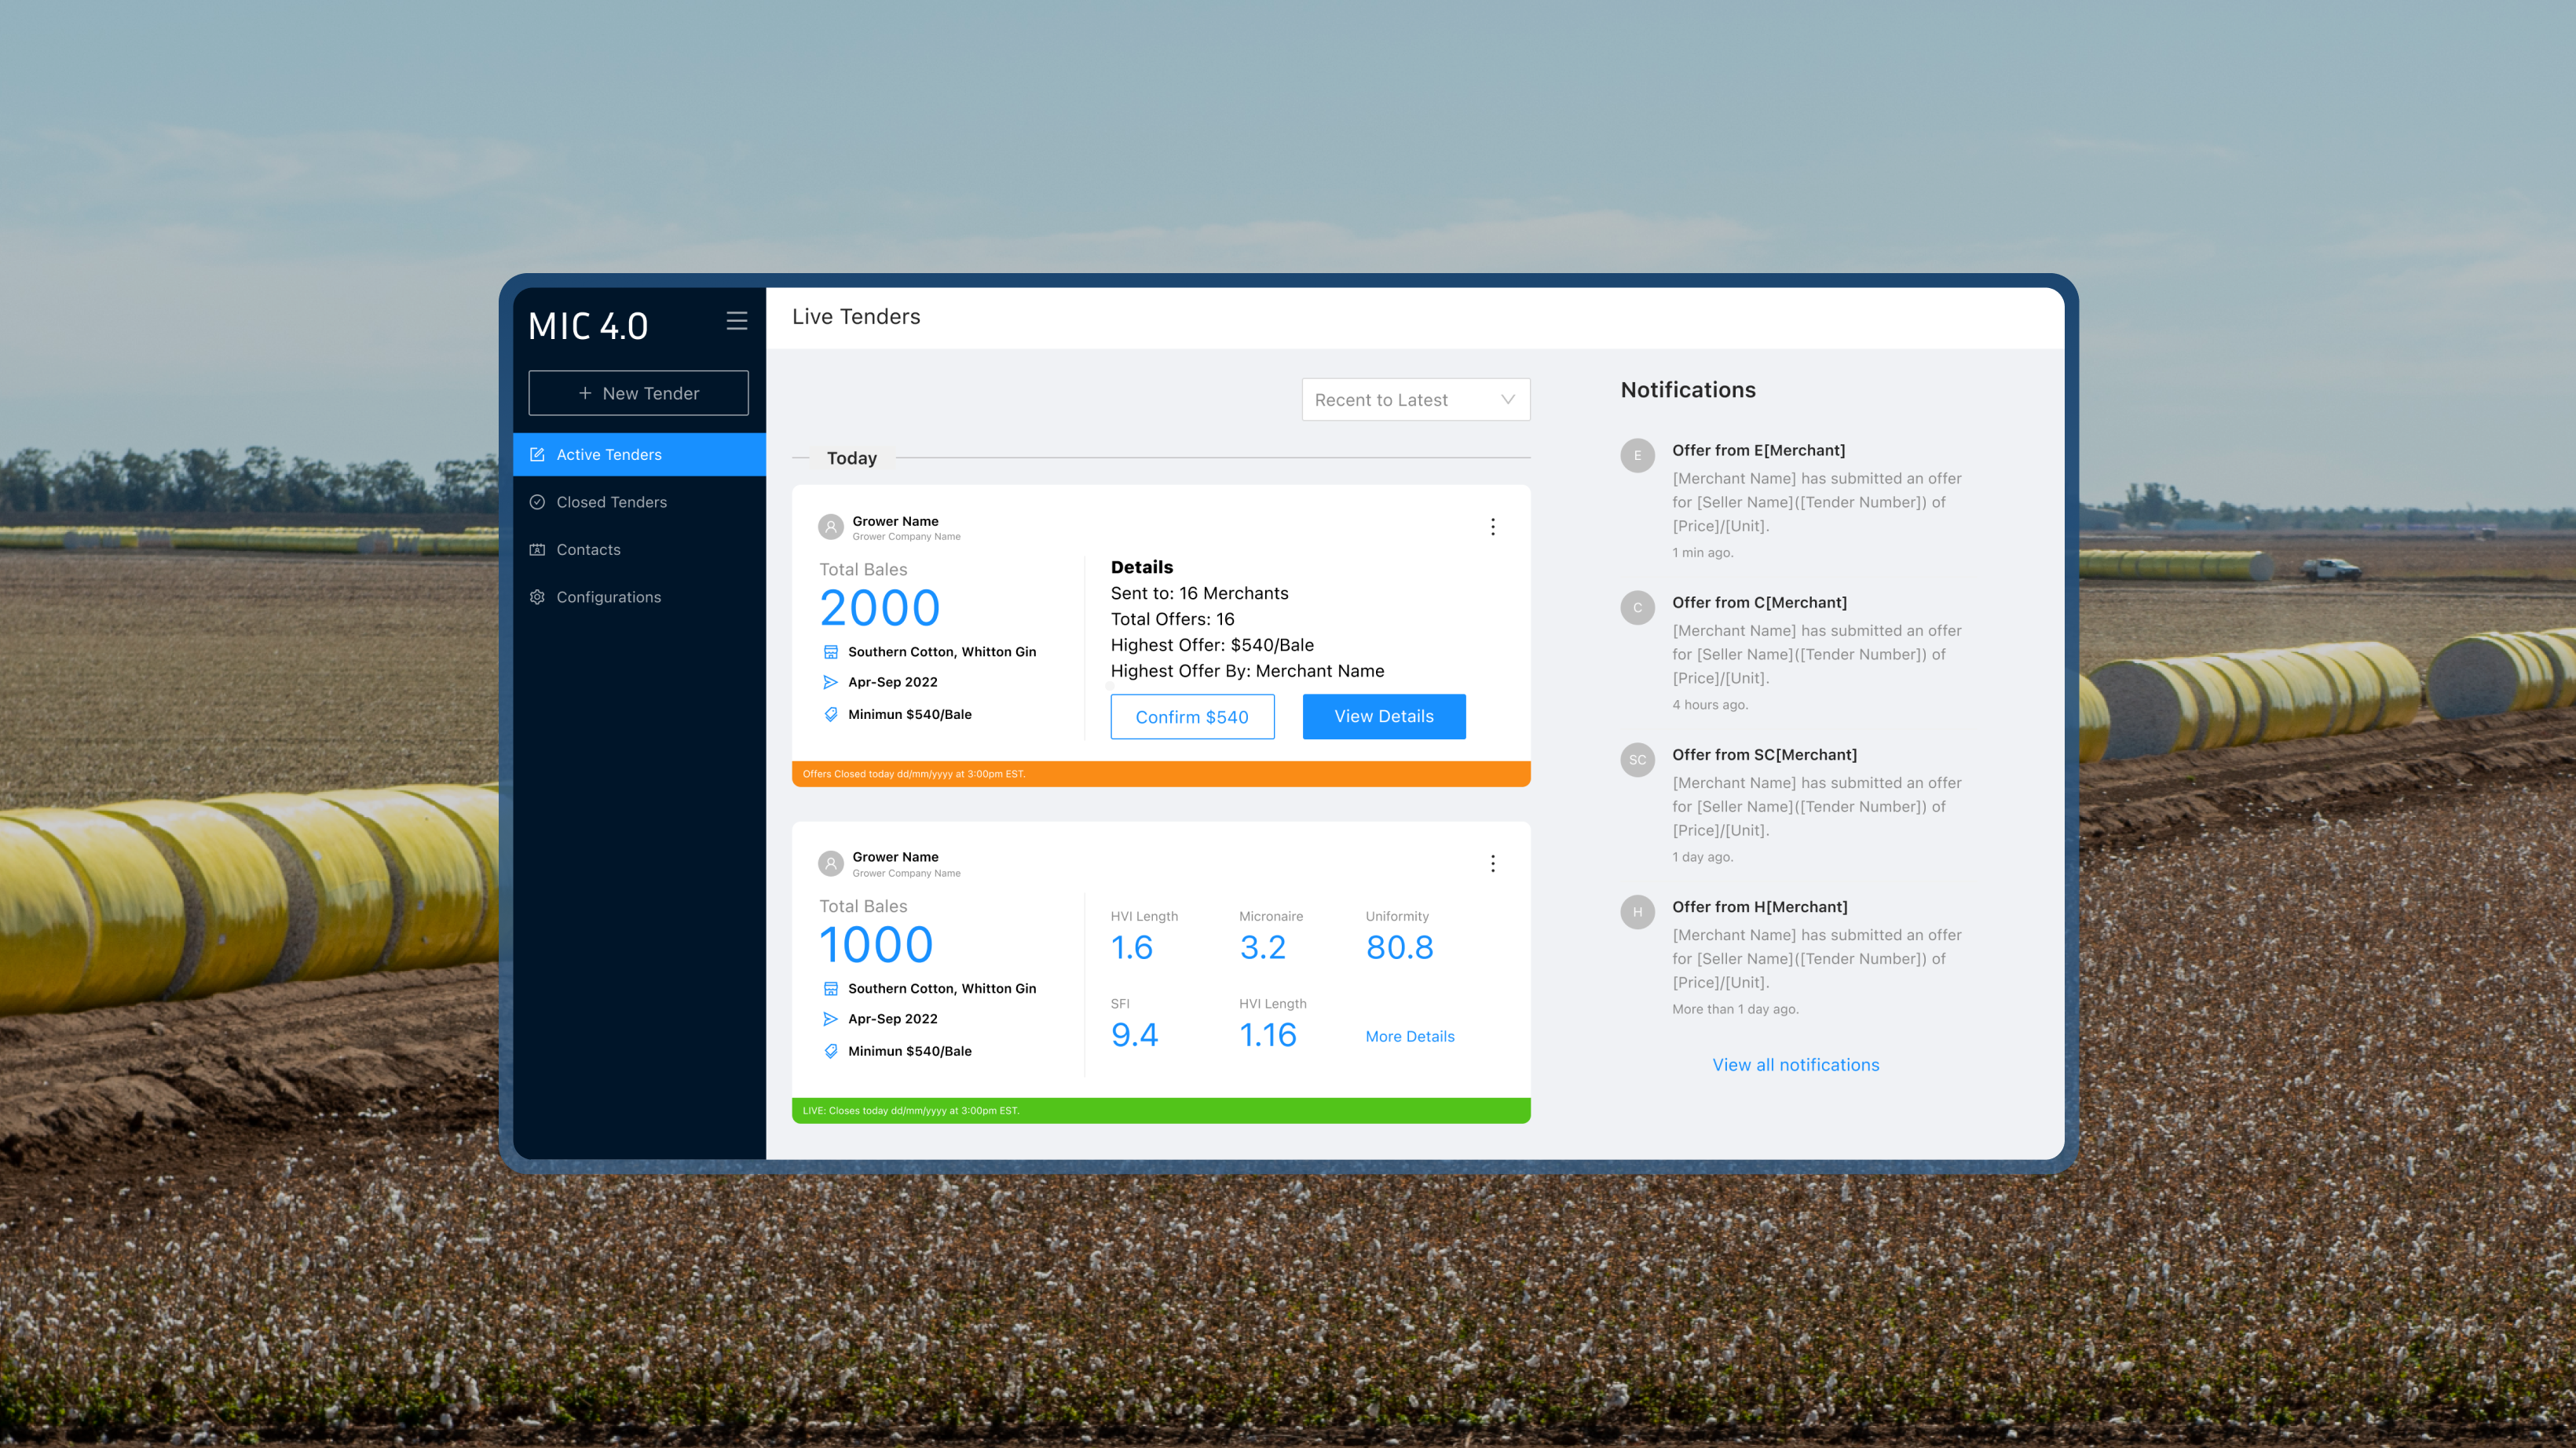Screen dimensions: 2576x1448
Task: Click the Confirm $540 button
Action: 1192,717
